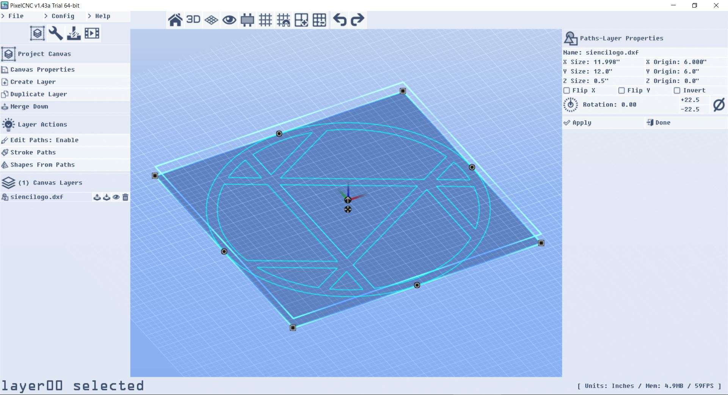The height and width of the screenshot is (395, 728).
Task: Click the grid increase plus icon
Action: pos(301,20)
